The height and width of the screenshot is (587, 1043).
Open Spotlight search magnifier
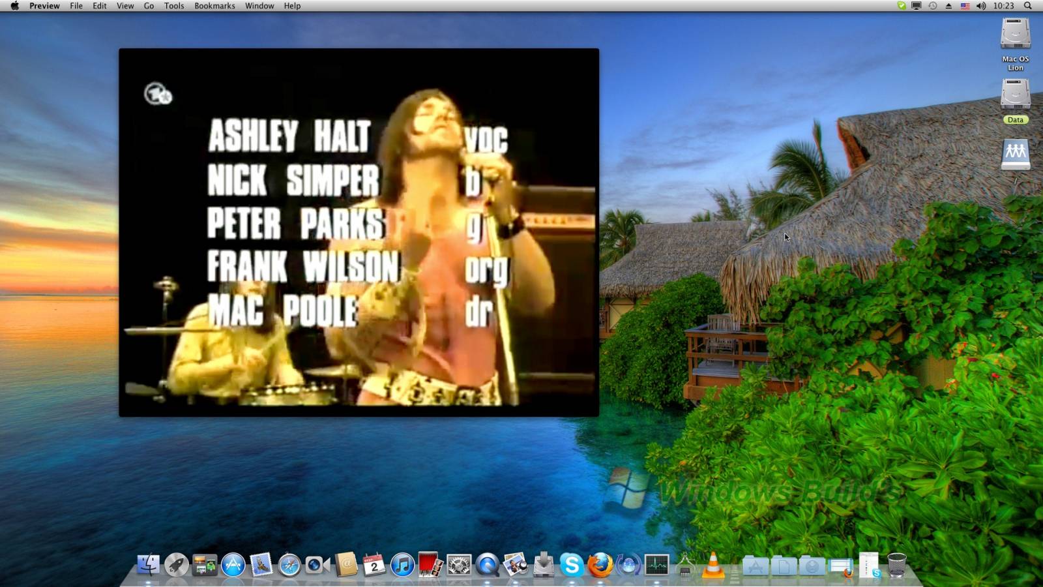click(1028, 6)
